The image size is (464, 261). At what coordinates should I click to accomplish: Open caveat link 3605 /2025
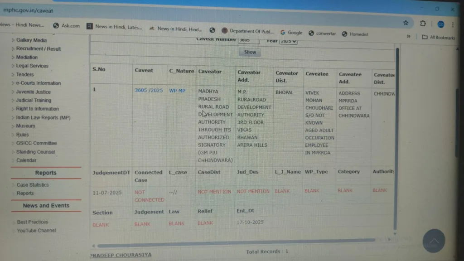(149, 91)
